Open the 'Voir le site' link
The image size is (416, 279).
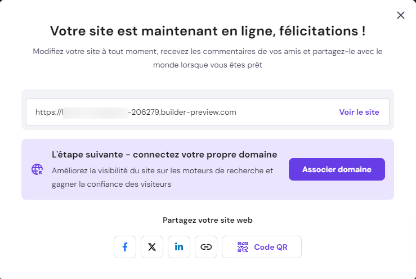[359, 112]
